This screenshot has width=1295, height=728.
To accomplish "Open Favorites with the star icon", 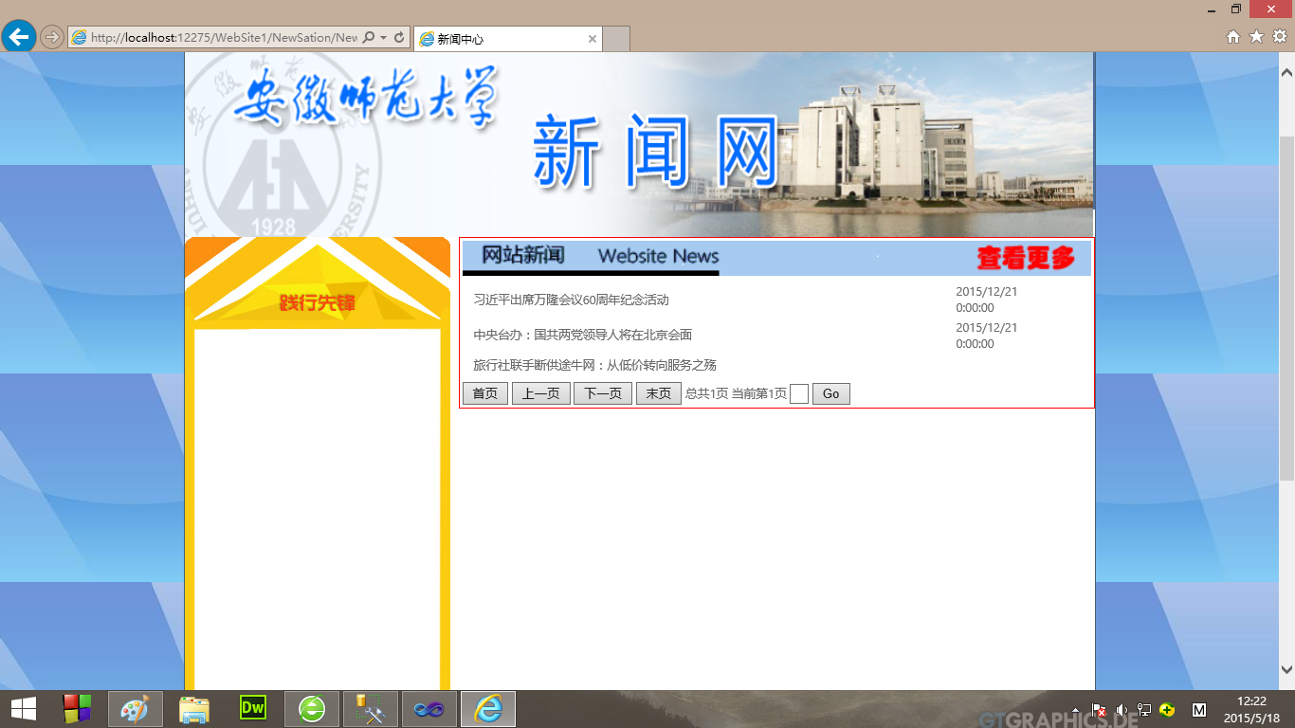I will [x=1256, y=37].
